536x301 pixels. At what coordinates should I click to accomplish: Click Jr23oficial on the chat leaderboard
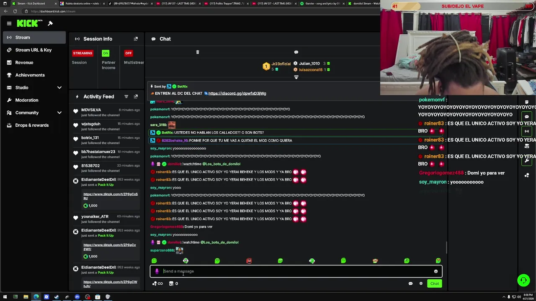point(281,64)
